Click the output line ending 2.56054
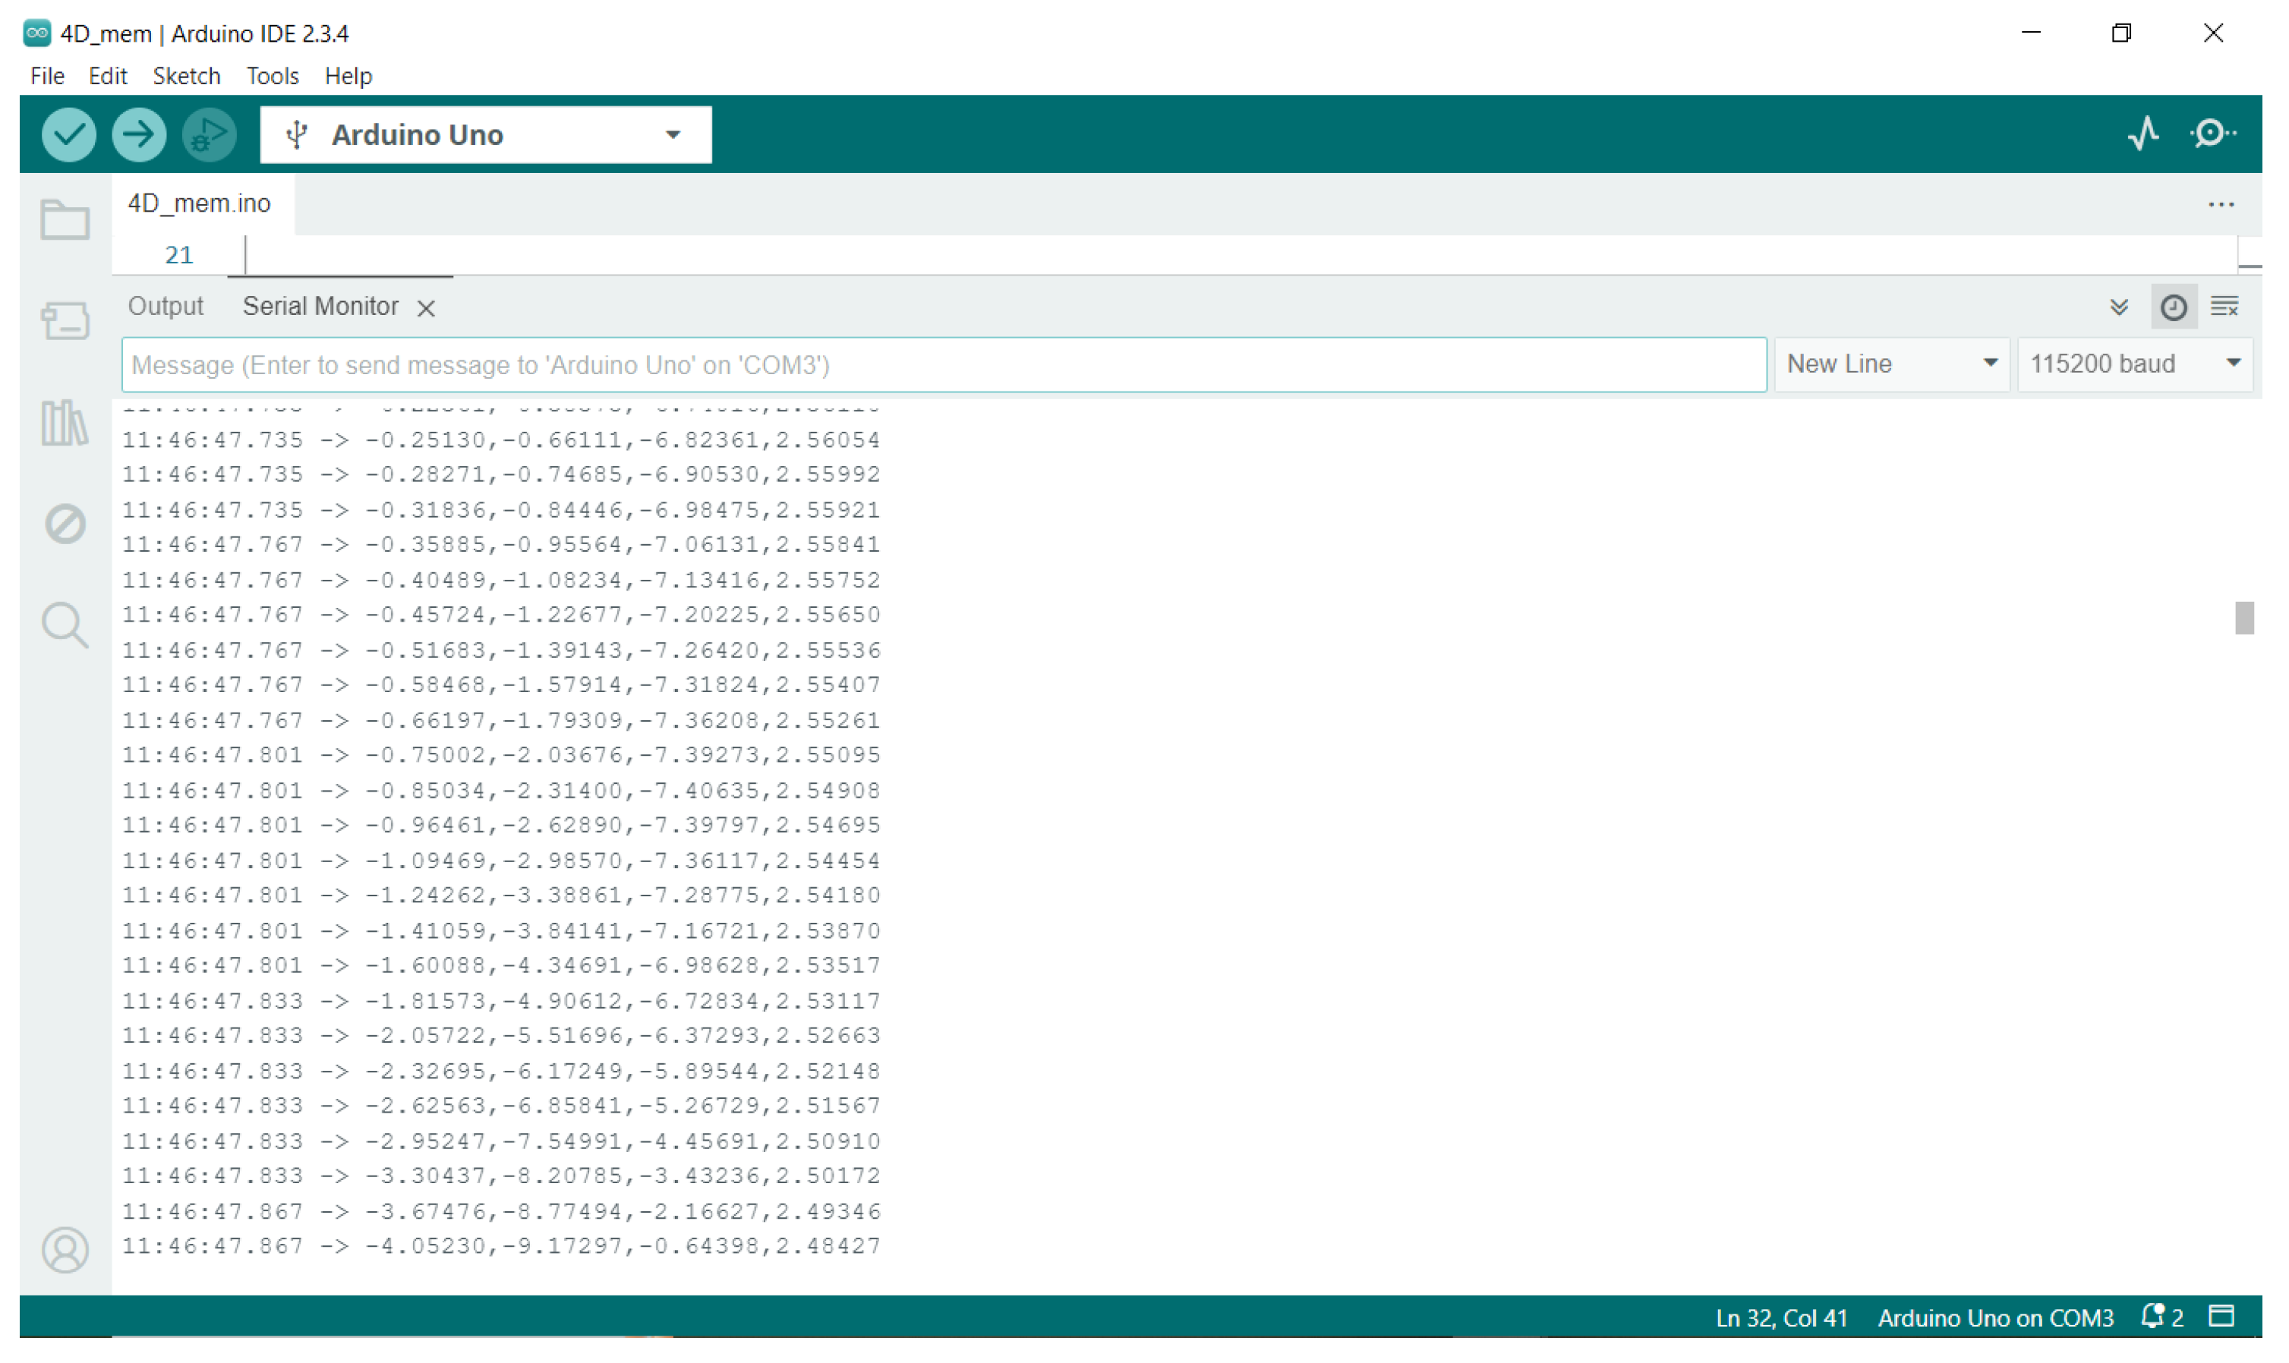The image size is (2289, 1363). click(502, 440)
